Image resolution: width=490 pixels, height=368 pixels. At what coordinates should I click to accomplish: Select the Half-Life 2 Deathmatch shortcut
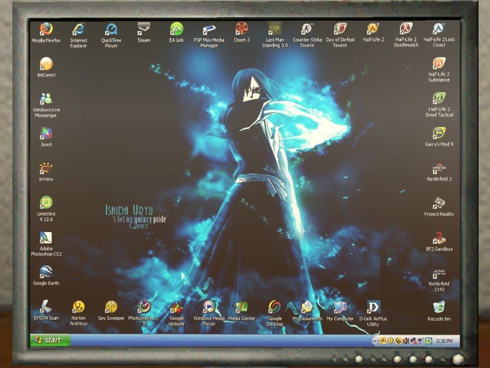[x=406, y=30]
